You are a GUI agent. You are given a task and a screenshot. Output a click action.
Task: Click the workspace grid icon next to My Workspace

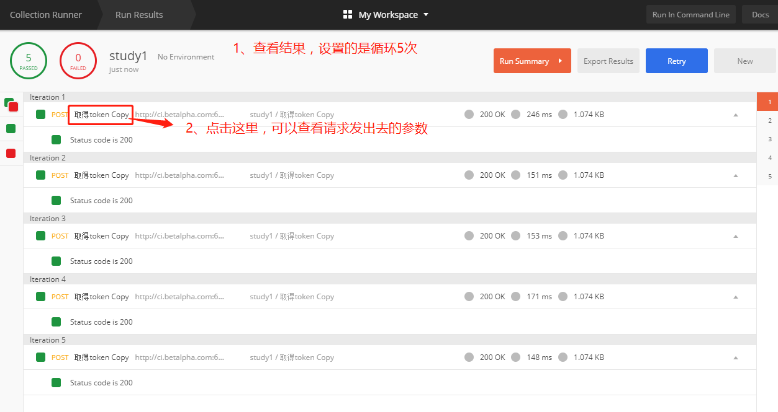[x=347, y=14]
